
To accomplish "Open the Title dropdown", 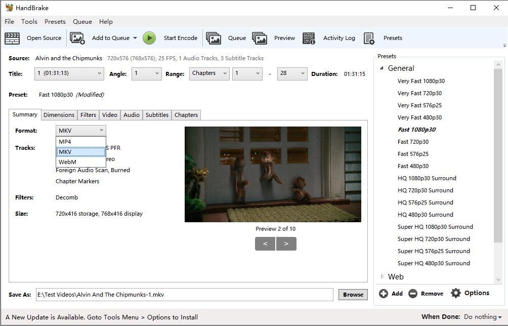I will coord(69,73).
